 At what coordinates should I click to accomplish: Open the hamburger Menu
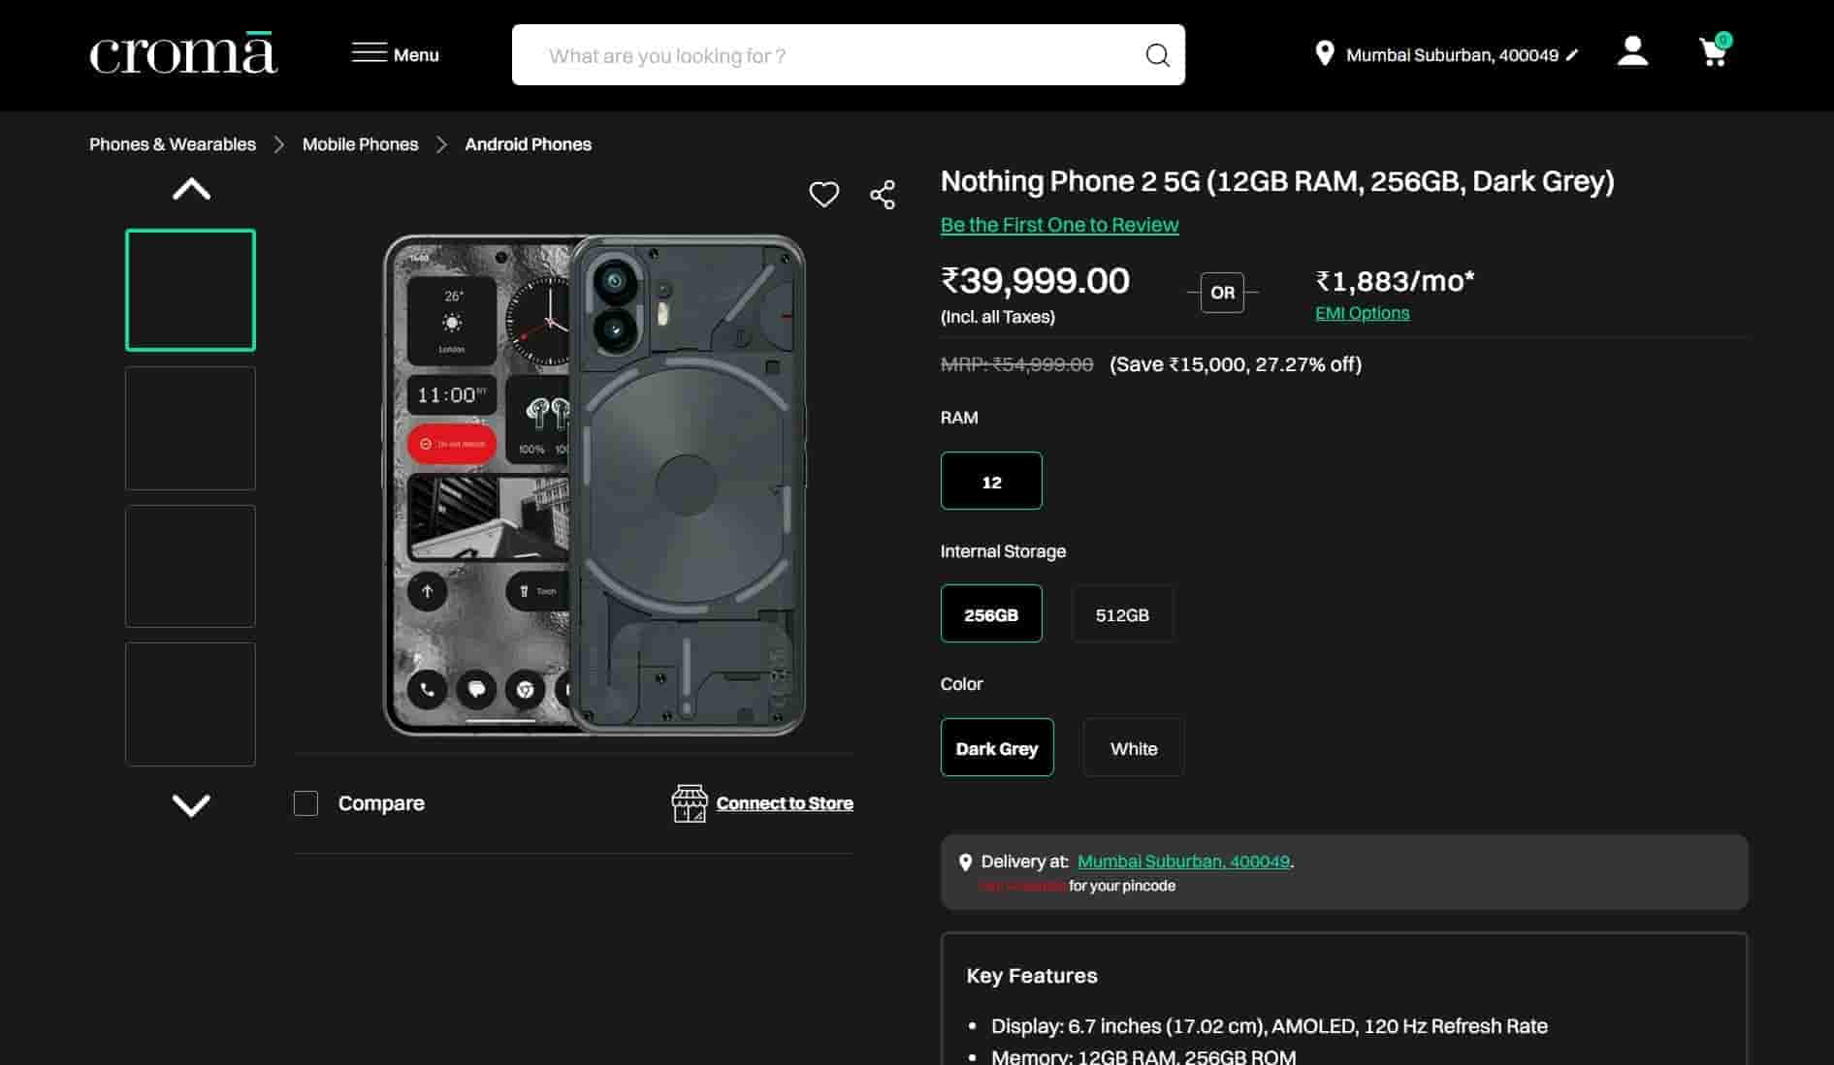pyautogui.click(x=395, y=54)
